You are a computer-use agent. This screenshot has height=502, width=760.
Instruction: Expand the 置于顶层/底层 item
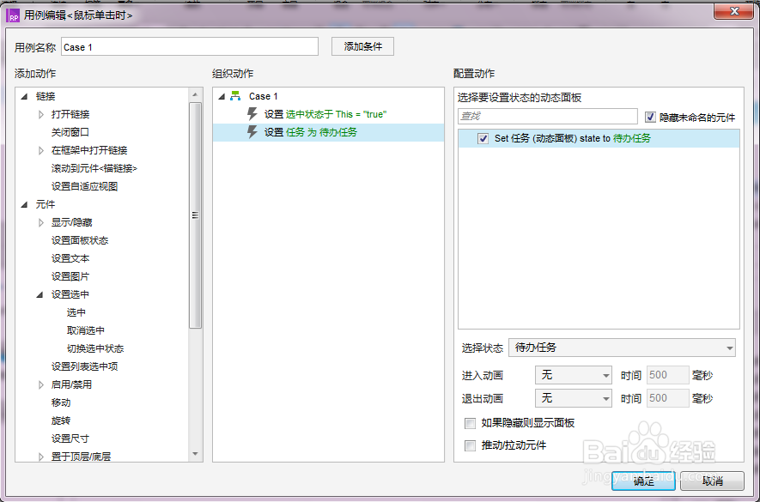(x=41, y=457)
